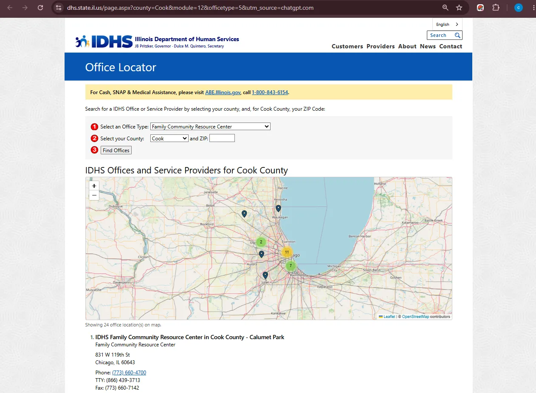Click the 'TTY: (866) 439-3713' line
536x393 pixels.
(x=118, y=380)
